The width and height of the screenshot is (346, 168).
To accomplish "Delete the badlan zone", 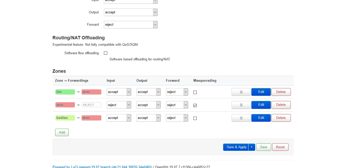I will [x=281, y=118].
